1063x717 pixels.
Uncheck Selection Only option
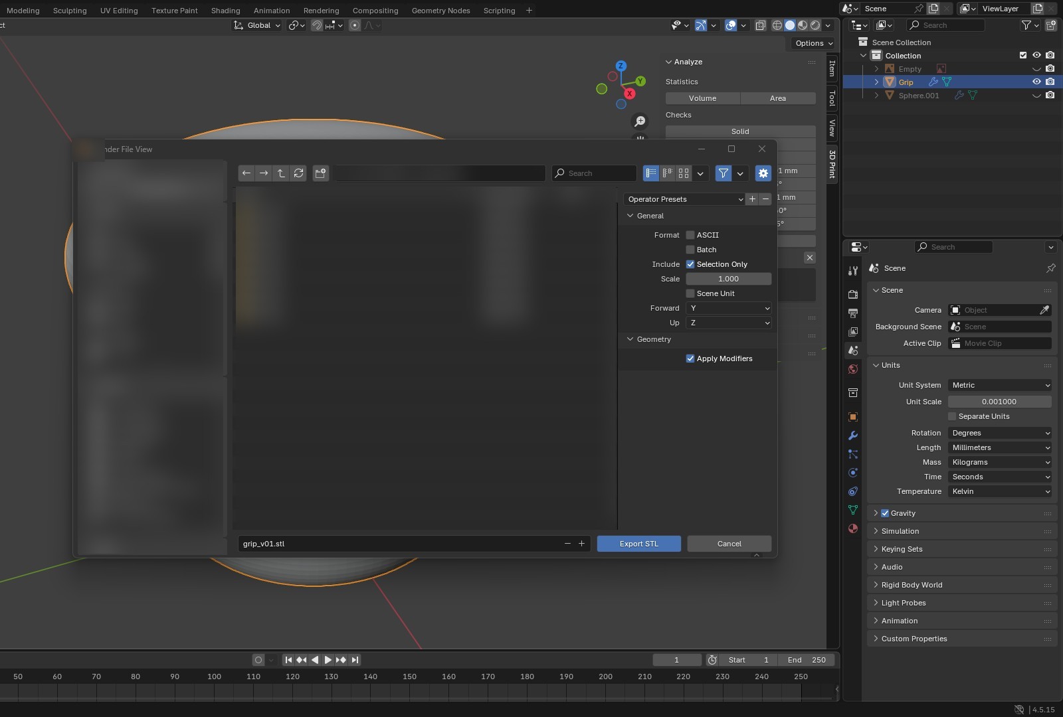point(690,264)
